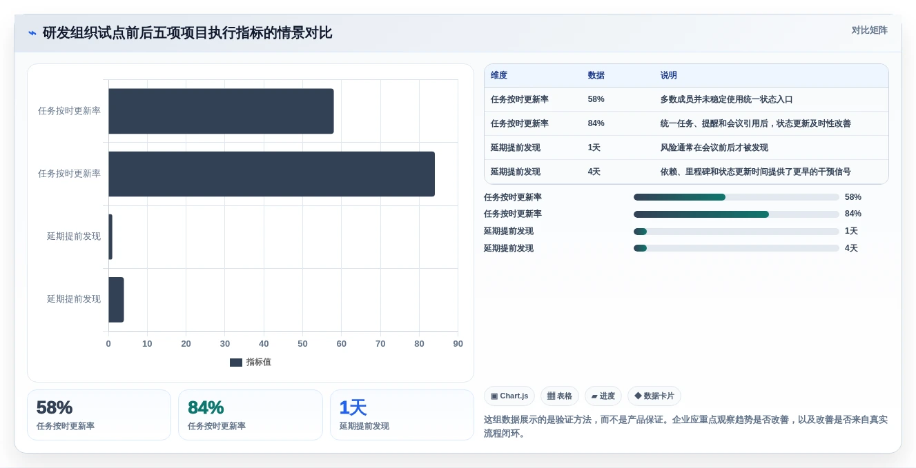
Task: Open the 58% summary card
Action: pyautogui.click(x=99, y=415)
